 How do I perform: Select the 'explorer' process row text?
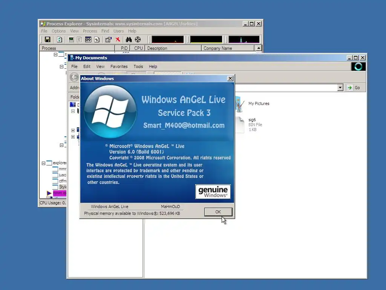(60, 163)
